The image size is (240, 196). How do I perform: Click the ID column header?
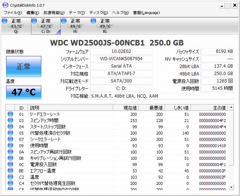coord(21,108)
